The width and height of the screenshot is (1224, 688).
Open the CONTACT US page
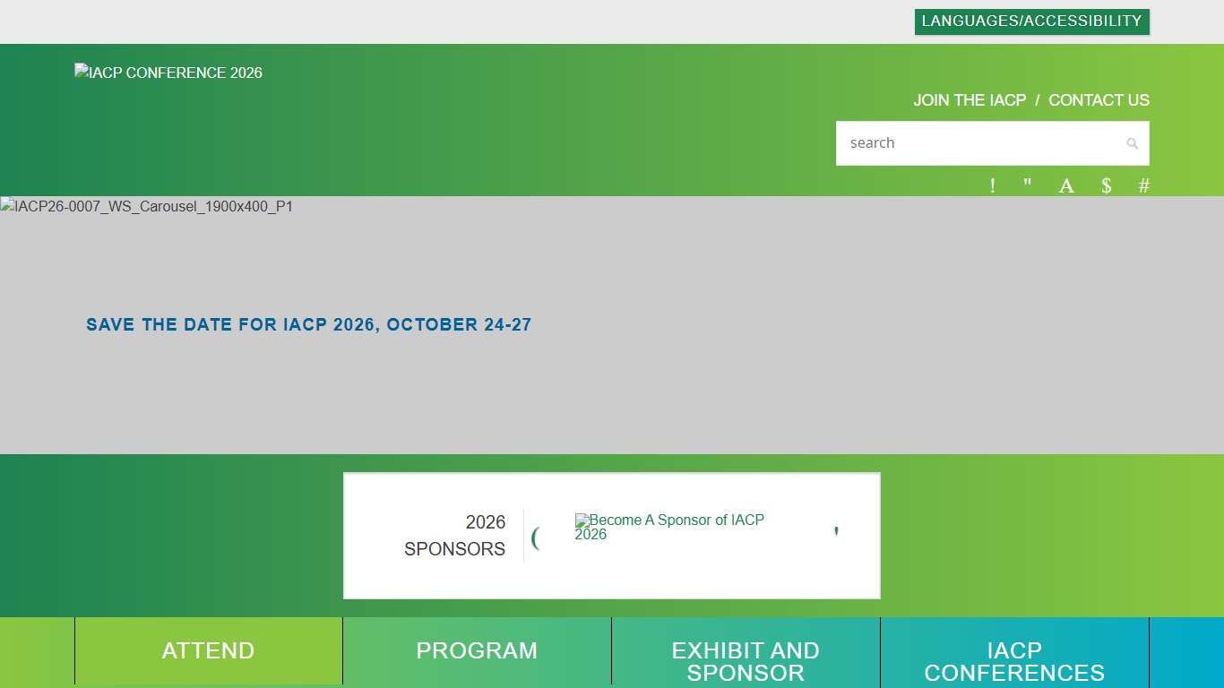(x=1099, y=100)
